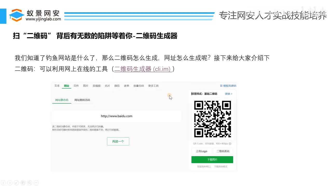
Task: Open the pen annotation tool icon
Action: (16, 183)
